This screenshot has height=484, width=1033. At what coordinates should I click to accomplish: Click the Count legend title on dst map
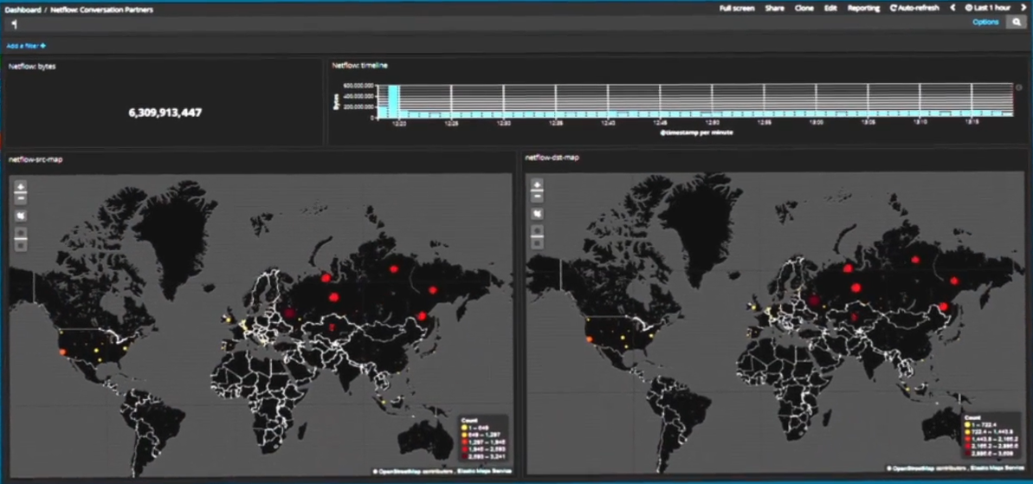pos(972,417)
